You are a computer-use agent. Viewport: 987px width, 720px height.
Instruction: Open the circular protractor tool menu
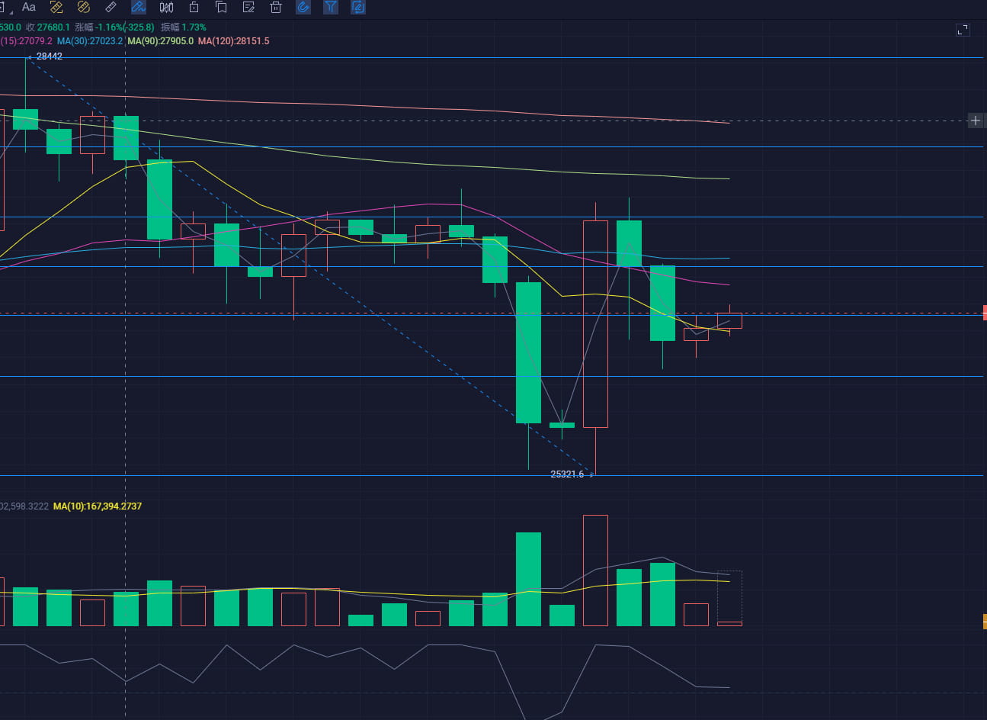tap(82, 7)
